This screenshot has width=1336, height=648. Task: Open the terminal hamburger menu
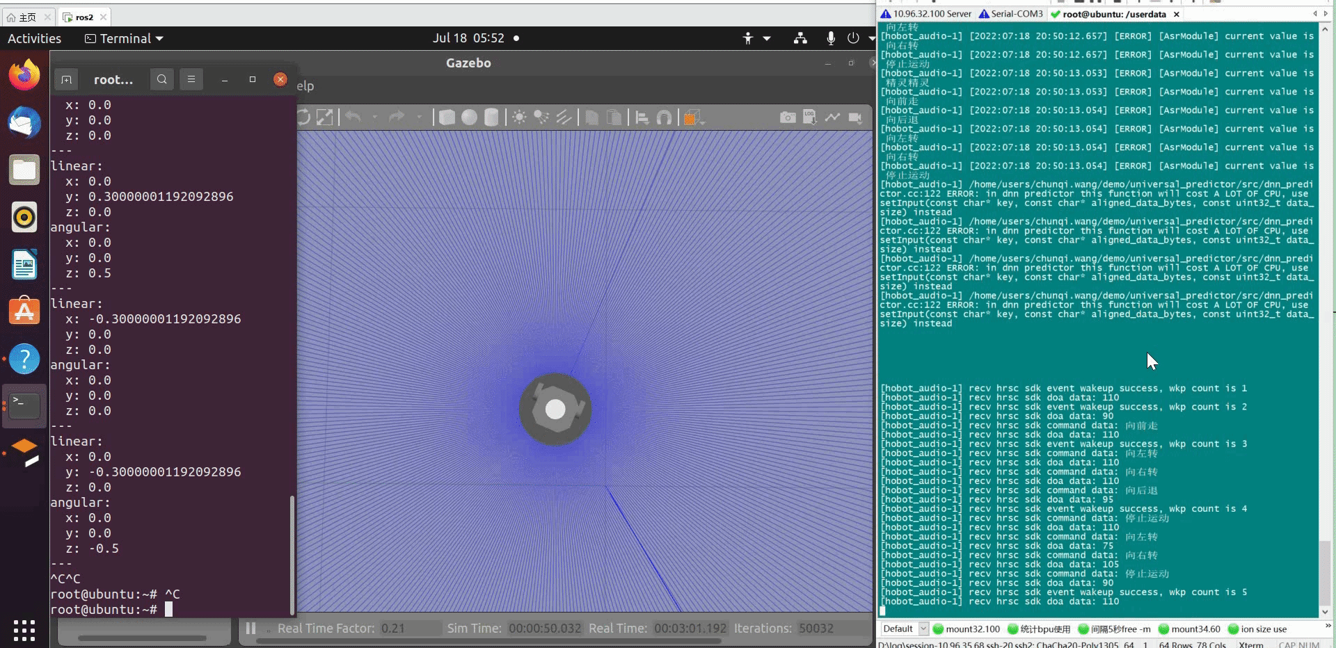pos(191,79)
